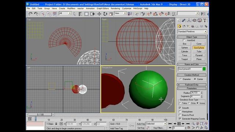235x132 pixels.
Task: Select the Lights category icon
Action: coord(188,26)
